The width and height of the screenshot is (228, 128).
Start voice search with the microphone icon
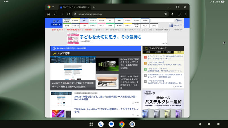[172, 14]
